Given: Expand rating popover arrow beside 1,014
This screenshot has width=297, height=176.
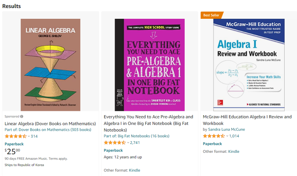Looking at the screenshot, I should pos(227,136).
